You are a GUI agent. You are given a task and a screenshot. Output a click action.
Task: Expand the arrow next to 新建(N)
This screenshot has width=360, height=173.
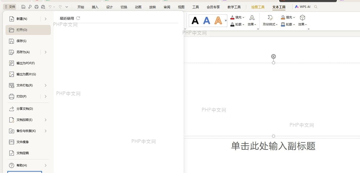coord(46,19)
